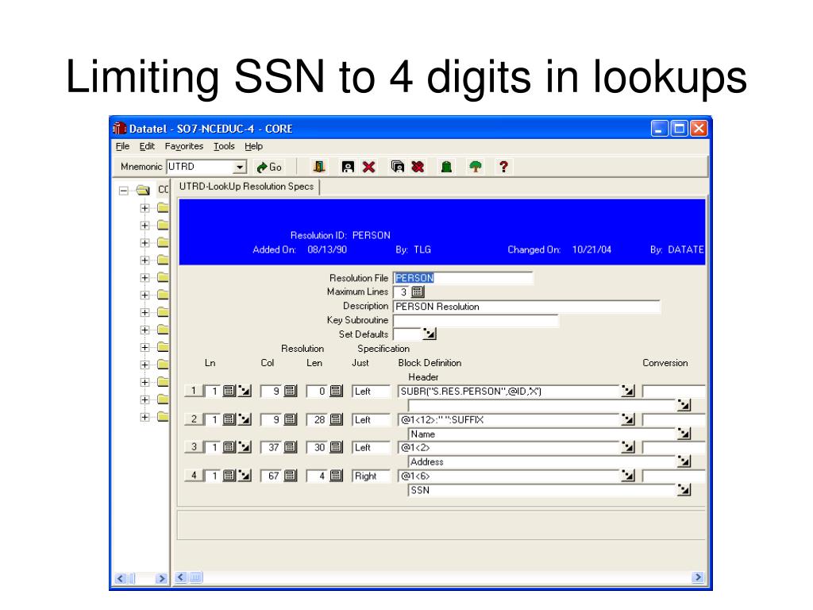
Task: Click the Conversion field in row 1
Action: (x=673, y=391)
